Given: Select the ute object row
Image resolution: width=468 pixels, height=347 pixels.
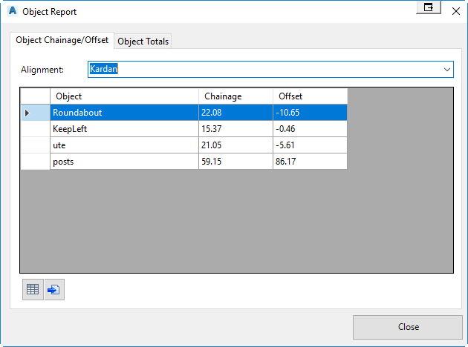Looking at the screenshot, I should pos(124,145).
